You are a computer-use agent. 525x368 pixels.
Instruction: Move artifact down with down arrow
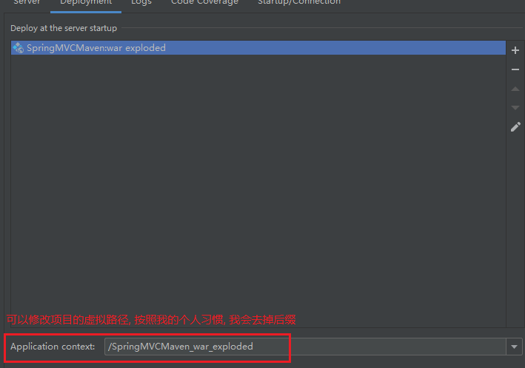click(x=515, y=108)
